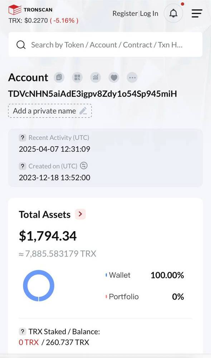Click the TRONSCAN logo

[30, 10]
